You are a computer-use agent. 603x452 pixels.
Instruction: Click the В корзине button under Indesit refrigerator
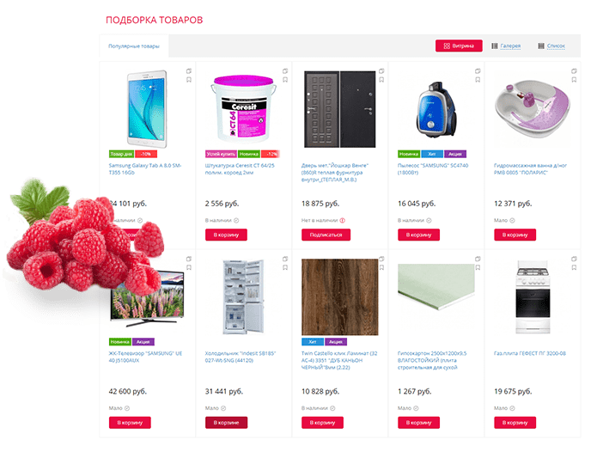[226, 423]
